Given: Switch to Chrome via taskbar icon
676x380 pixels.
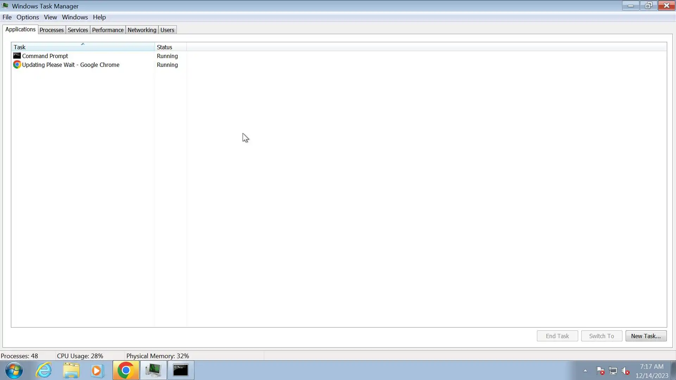Looking at the screenshot, I should (x=126, y=370).
